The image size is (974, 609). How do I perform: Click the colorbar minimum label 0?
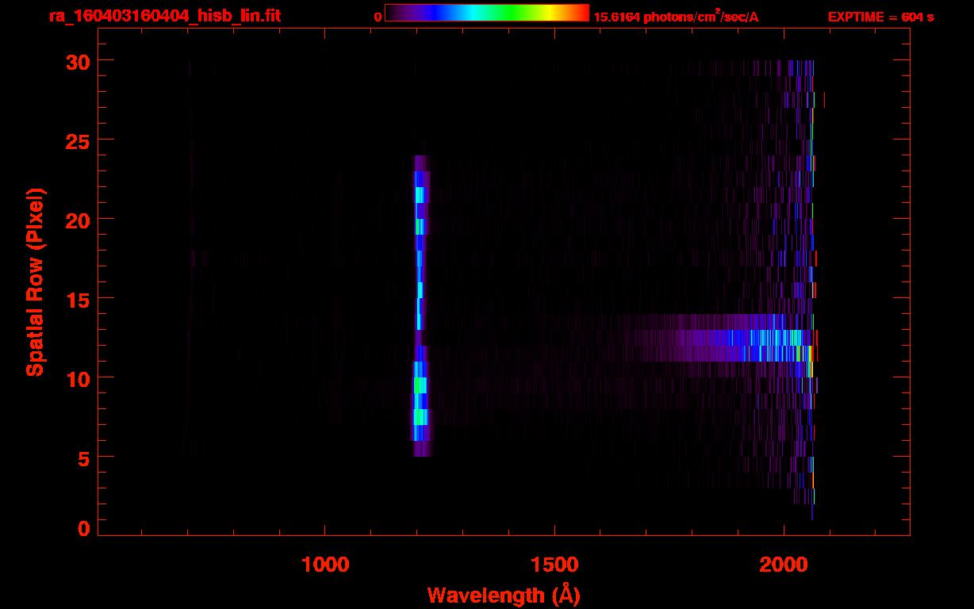pyautogui.click(x=378, y=17)
